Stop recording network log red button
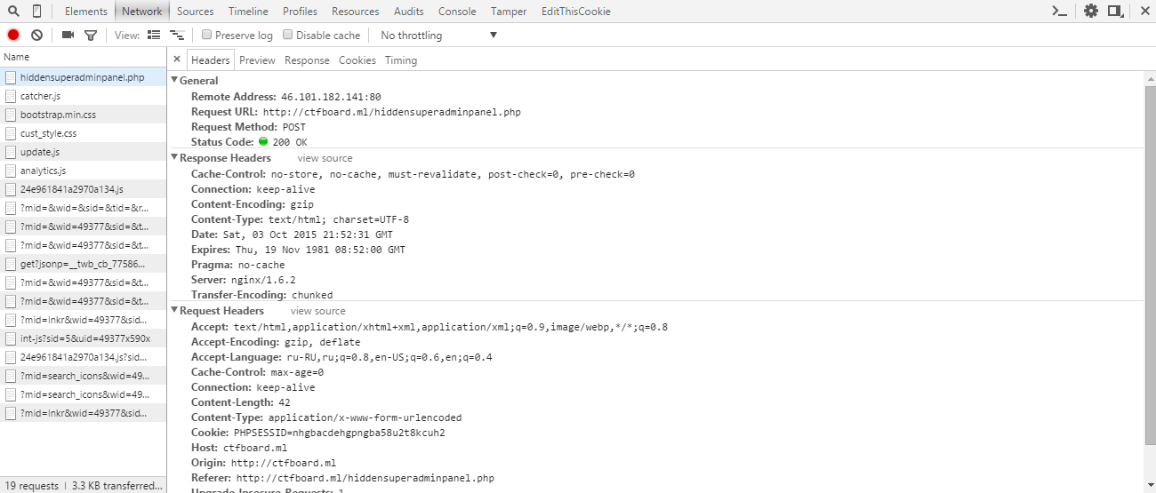1156x493 pixels. click(13, 36)
